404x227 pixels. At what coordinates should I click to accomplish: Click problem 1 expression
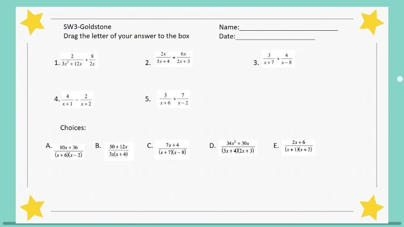point(79,60)
